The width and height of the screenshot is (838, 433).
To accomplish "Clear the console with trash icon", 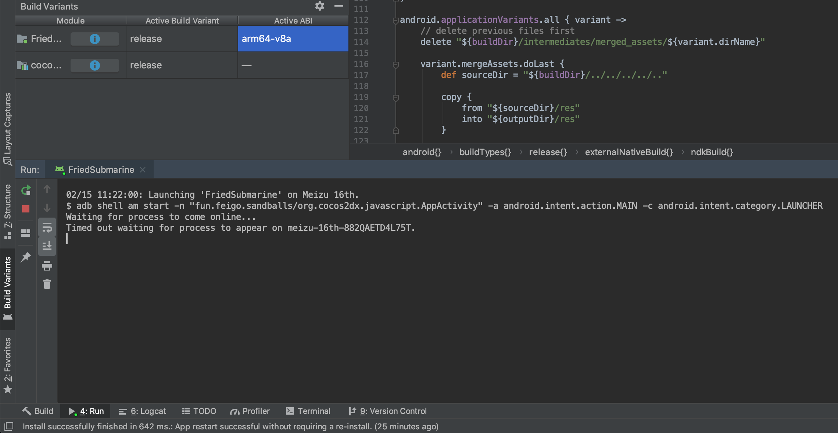I will coord(47,284).
